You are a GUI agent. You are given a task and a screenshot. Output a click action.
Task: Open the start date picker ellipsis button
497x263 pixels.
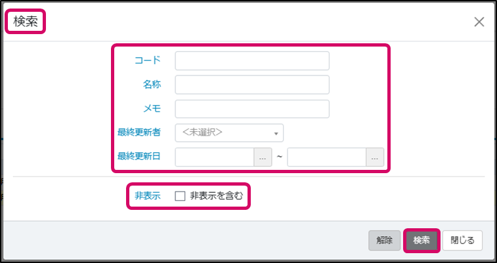(x=263, y=157)
